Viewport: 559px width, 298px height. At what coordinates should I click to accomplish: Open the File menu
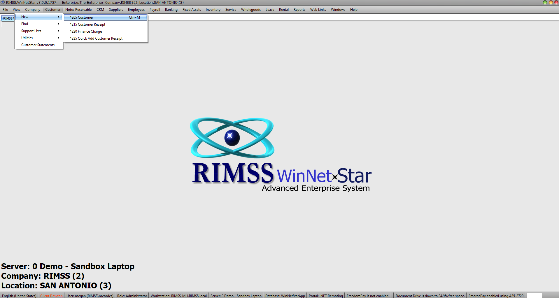5,10
